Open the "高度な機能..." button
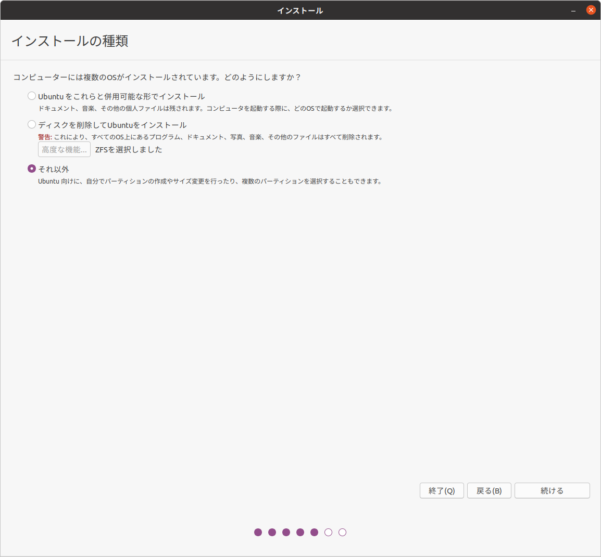Image resolution: width=601 pixels, height=557 pixels. [65, 149]
